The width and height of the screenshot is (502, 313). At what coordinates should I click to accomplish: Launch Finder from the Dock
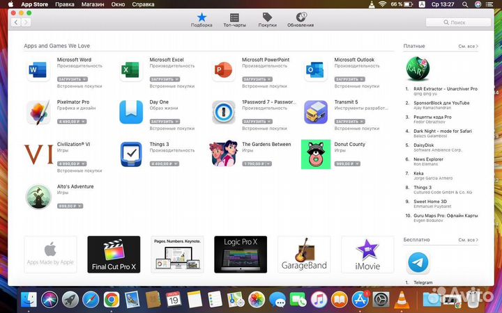click(29, 300)
